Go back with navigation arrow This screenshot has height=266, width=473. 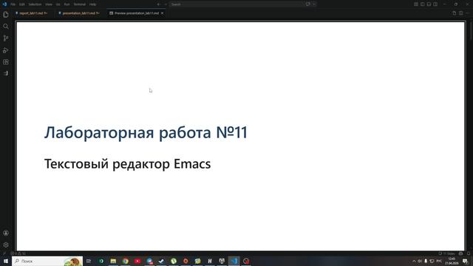coord(158,4)
